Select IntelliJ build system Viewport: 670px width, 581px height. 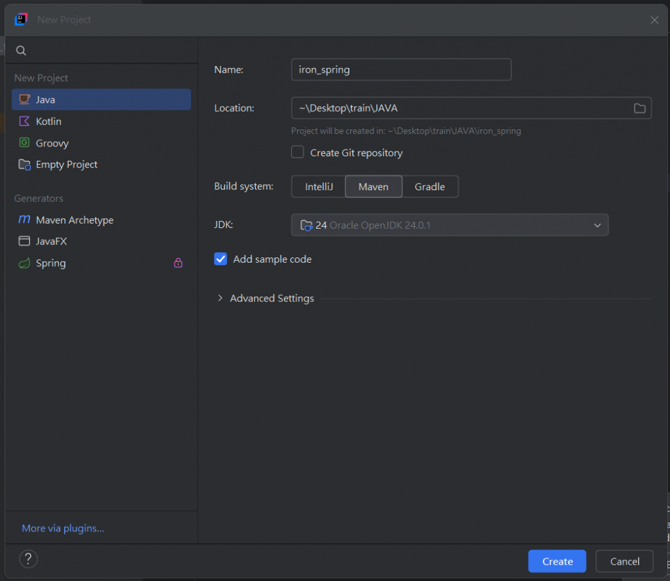coord(319,186)
